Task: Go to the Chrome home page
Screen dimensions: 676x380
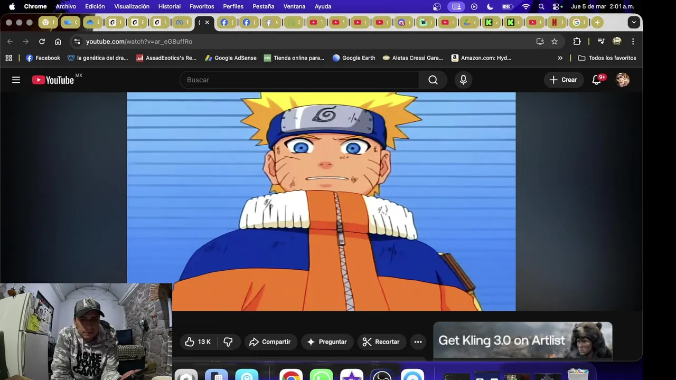Action: click(58, 41)
